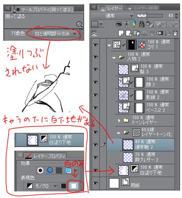
Task: Create New Raster Layer
Action: (121, 33)
